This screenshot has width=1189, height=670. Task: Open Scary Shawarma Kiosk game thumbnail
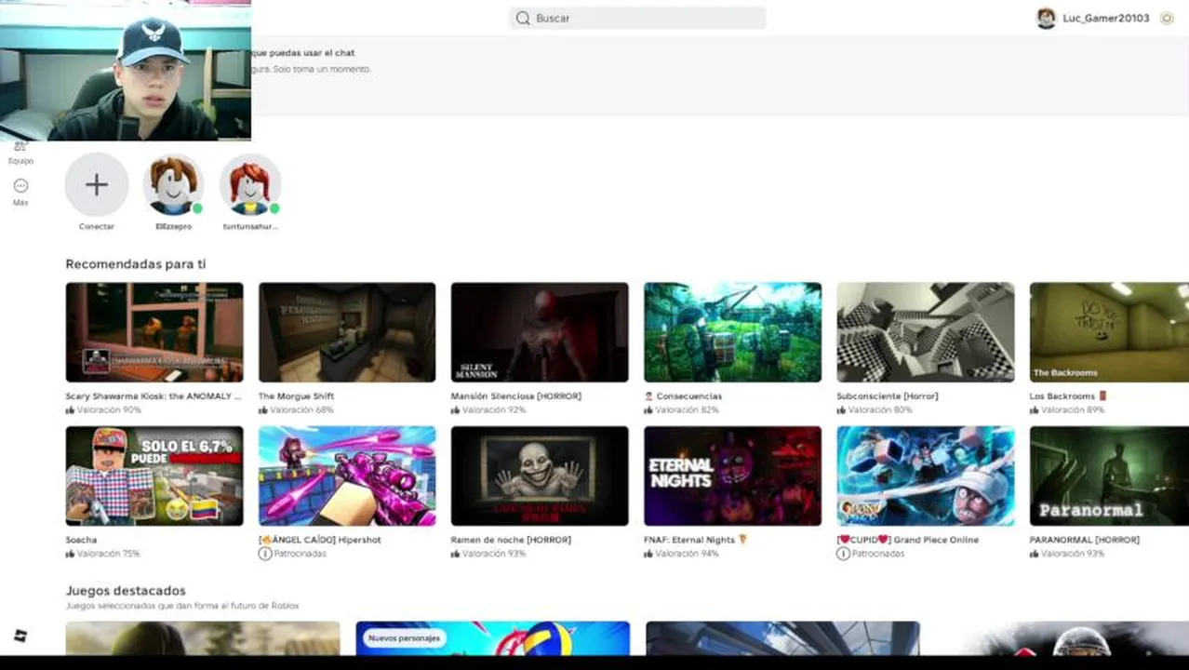(154, 332)
